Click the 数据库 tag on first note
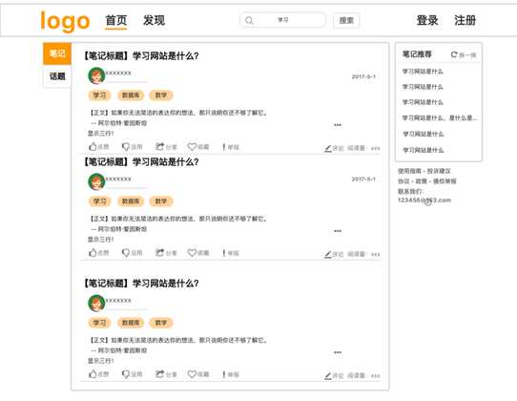The height and width of the screenshot is (401, 517). point(131,95)
